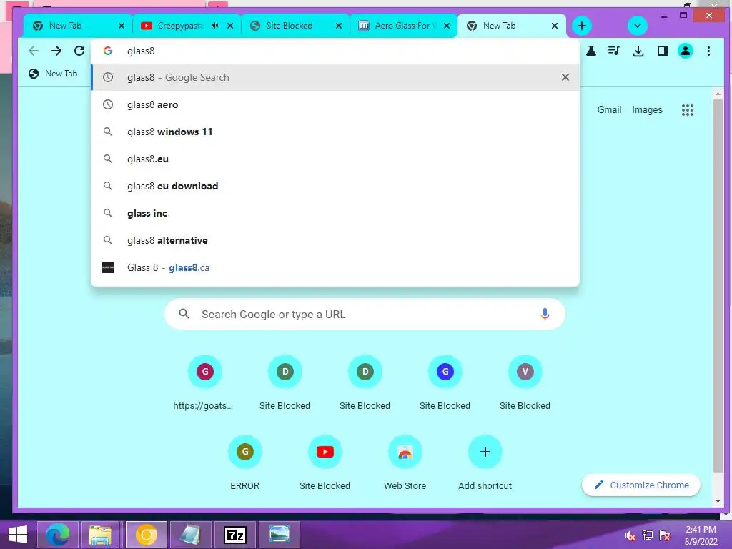Open the Chrome Labs flask icon
732x549 pixels.
pyautogui.click(x=591, y=51)
